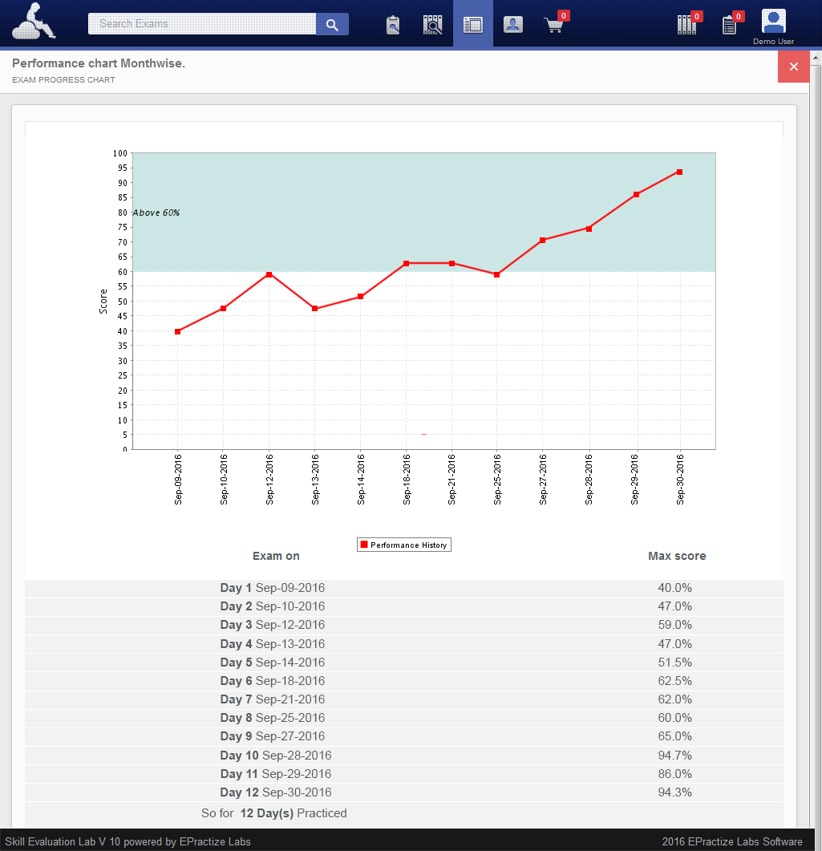This screenshot has height=851, width=822.
Task: Click the EPractize cloud logo
Action: coord(34,22)
